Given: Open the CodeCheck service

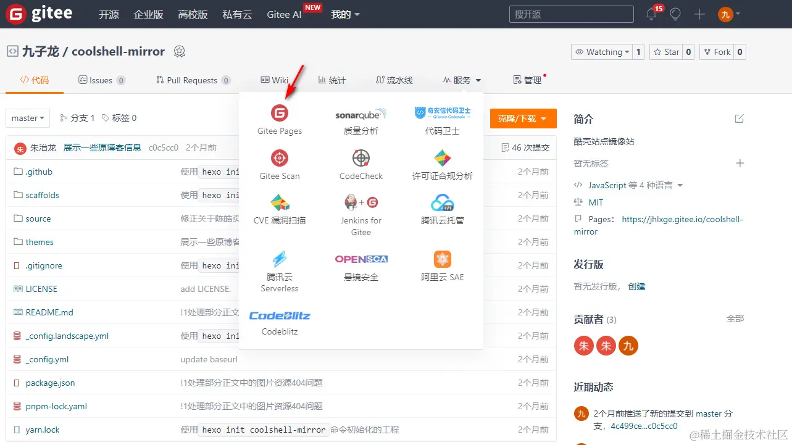Looking at the screenshot, I should click(x=361, y=165).
